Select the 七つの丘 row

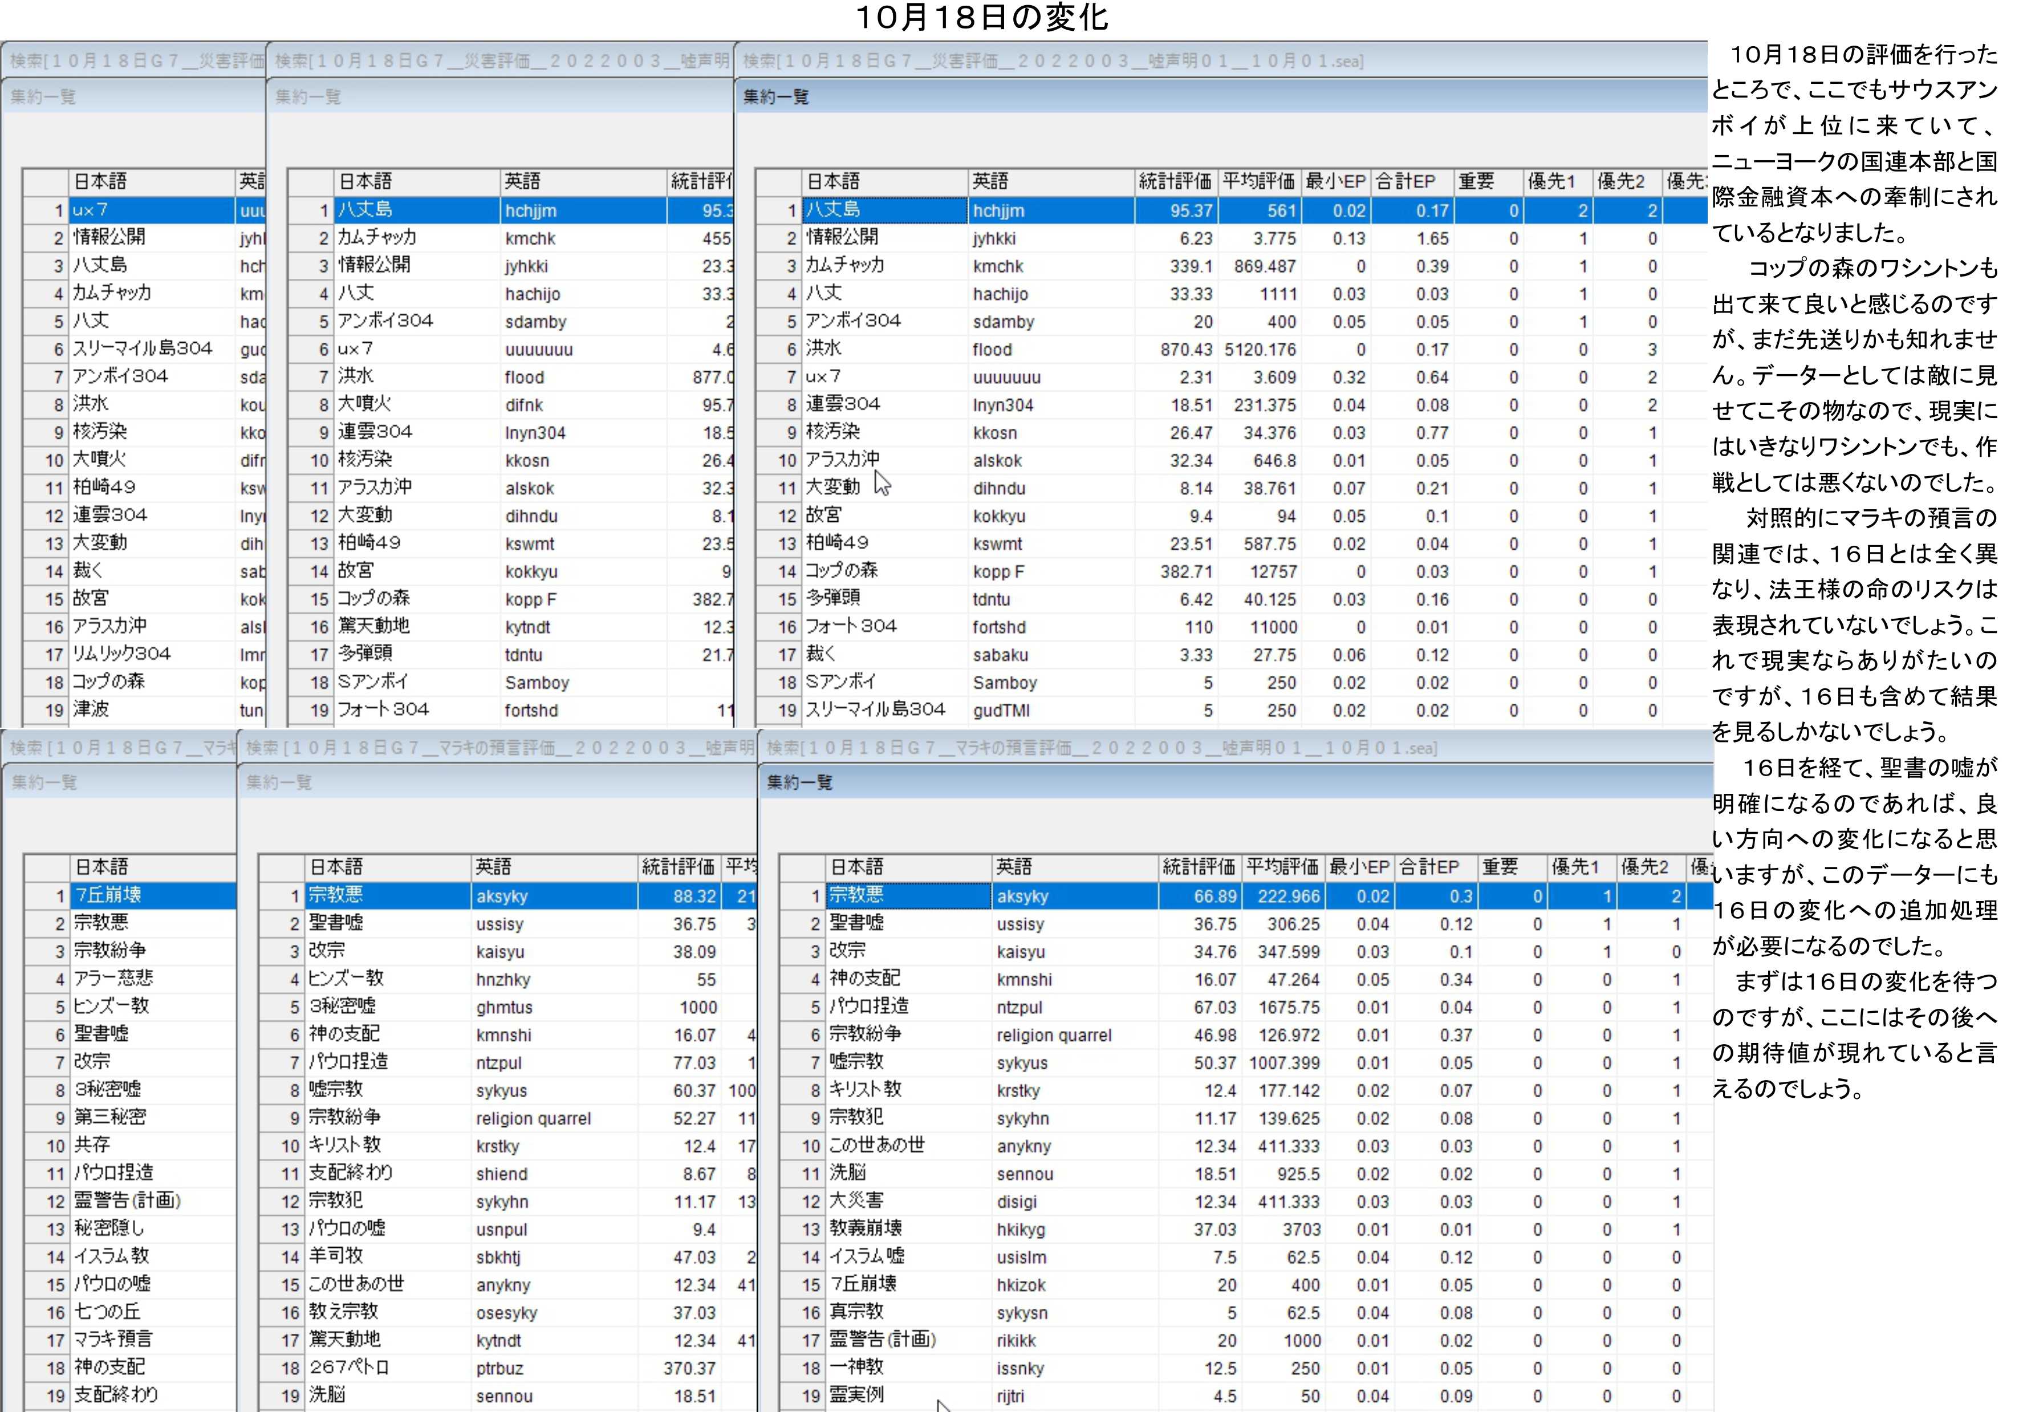pos(108,1312)
